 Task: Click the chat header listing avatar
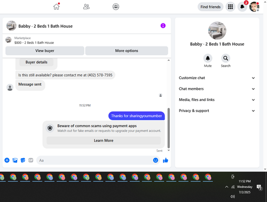(11, 26)
